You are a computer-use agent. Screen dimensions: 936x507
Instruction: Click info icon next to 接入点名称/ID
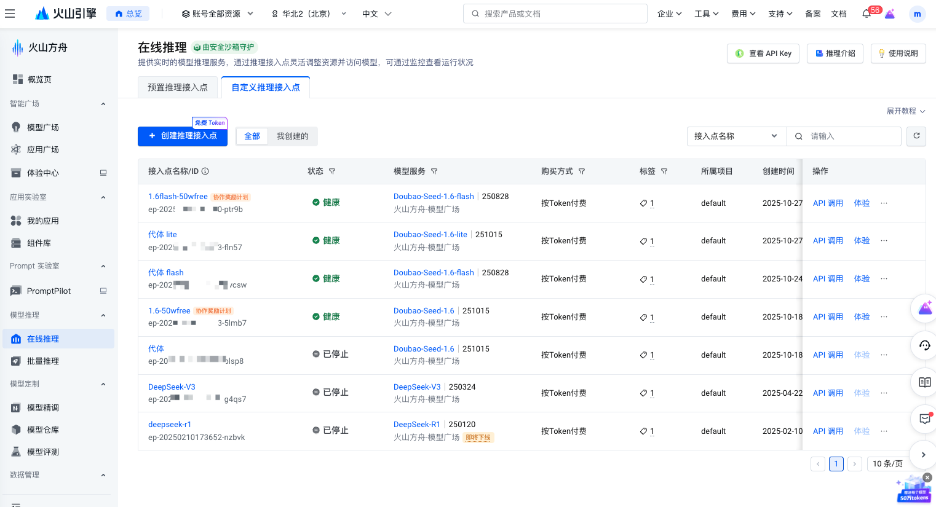205,171
